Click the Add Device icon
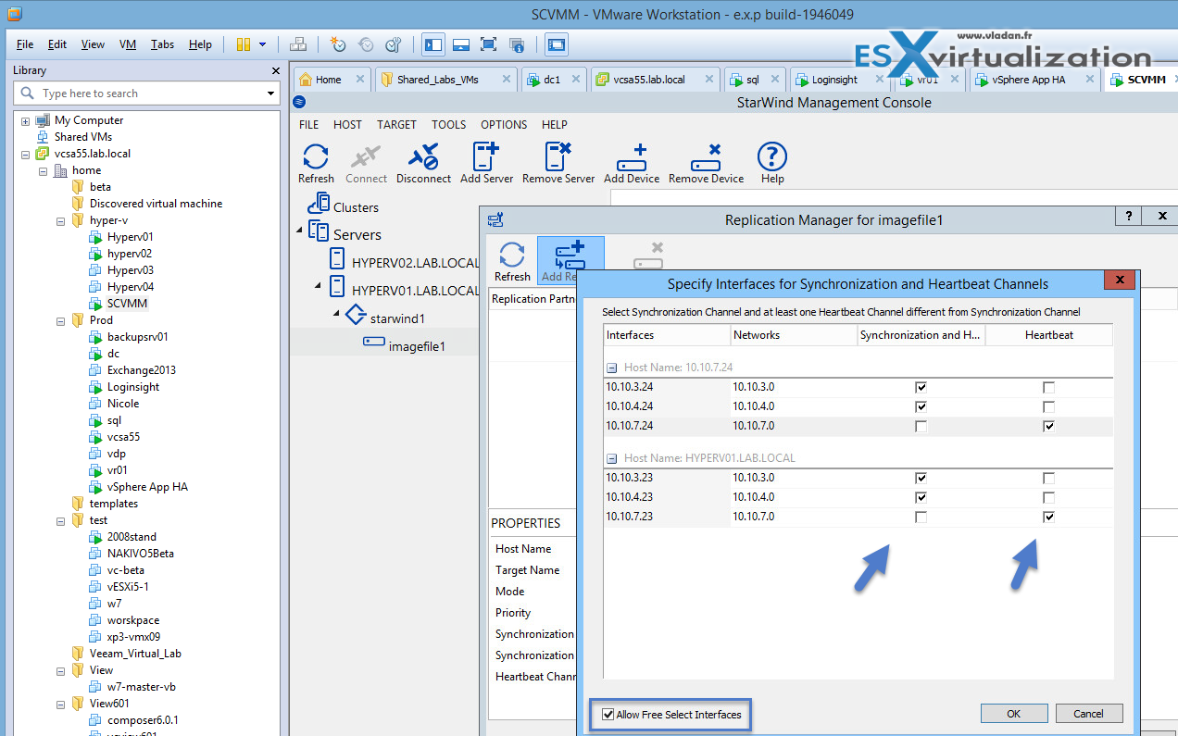The height and width of the screenshot is (736, 1178). [x=632, y=156]
